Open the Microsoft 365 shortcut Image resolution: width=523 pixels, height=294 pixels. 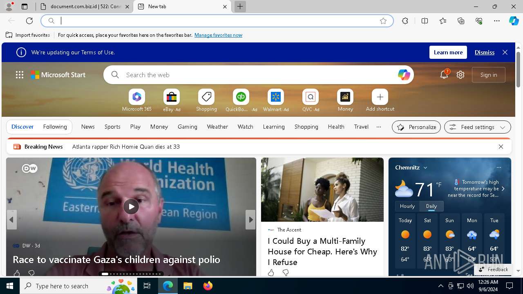click(137, 97)
